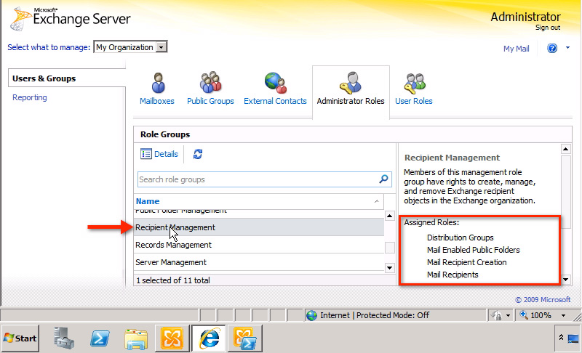Launch PowerShell from the taskbar
This screenshot has width=582, height=353.
(100, 338)
